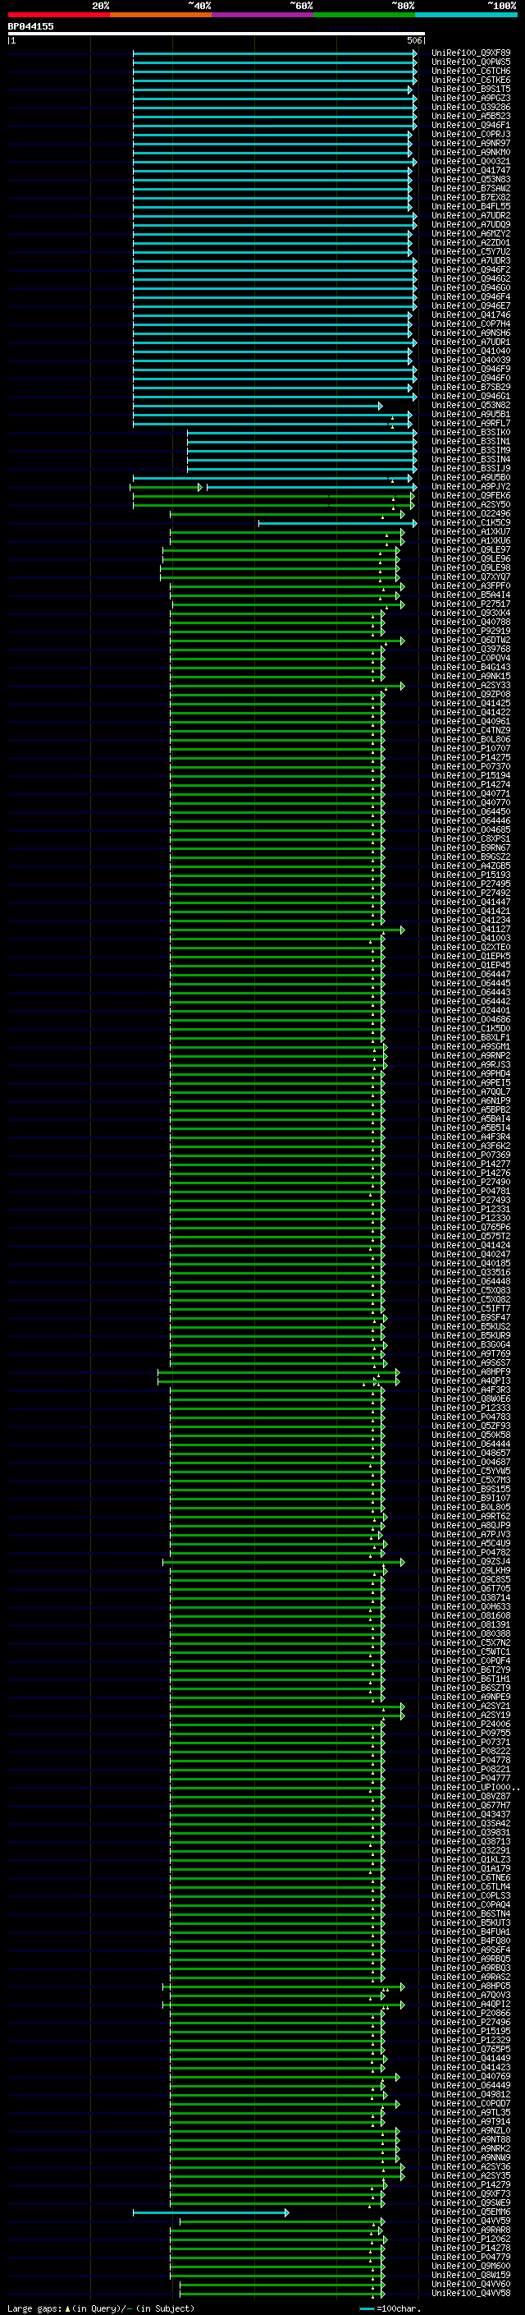Open hit UniRef100_A9PGZ3
Image resolution: width=525 pixels, height=2315 pixels.
point(471,98)
